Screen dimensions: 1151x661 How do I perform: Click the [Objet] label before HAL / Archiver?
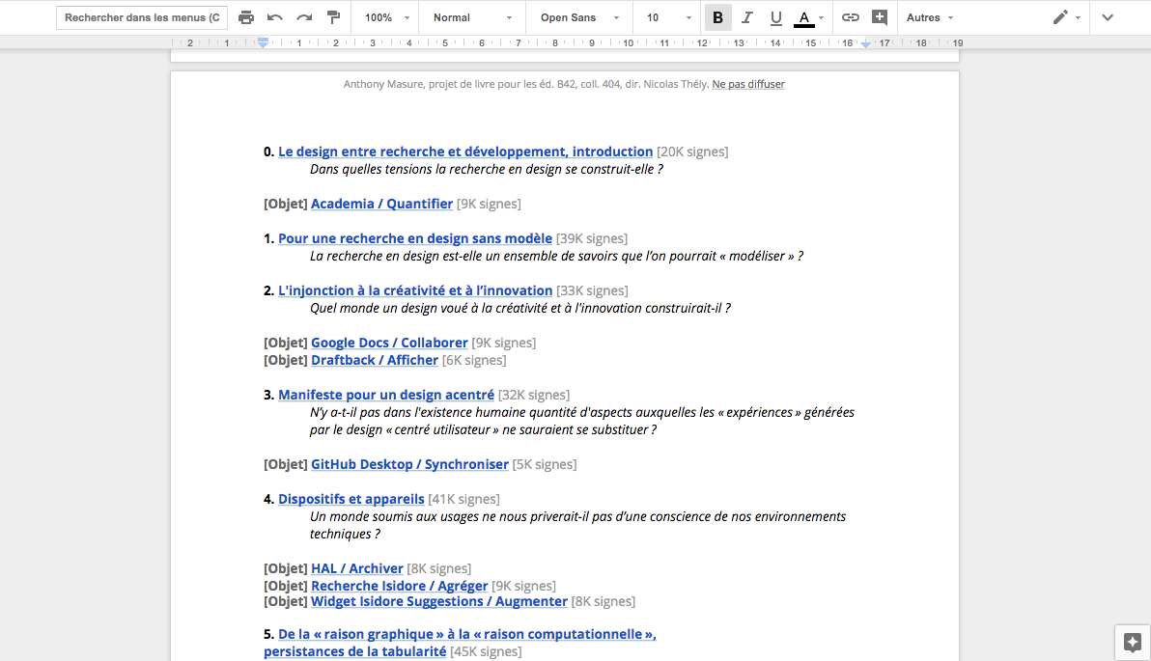pyautogui.click(x=286, y=568)
